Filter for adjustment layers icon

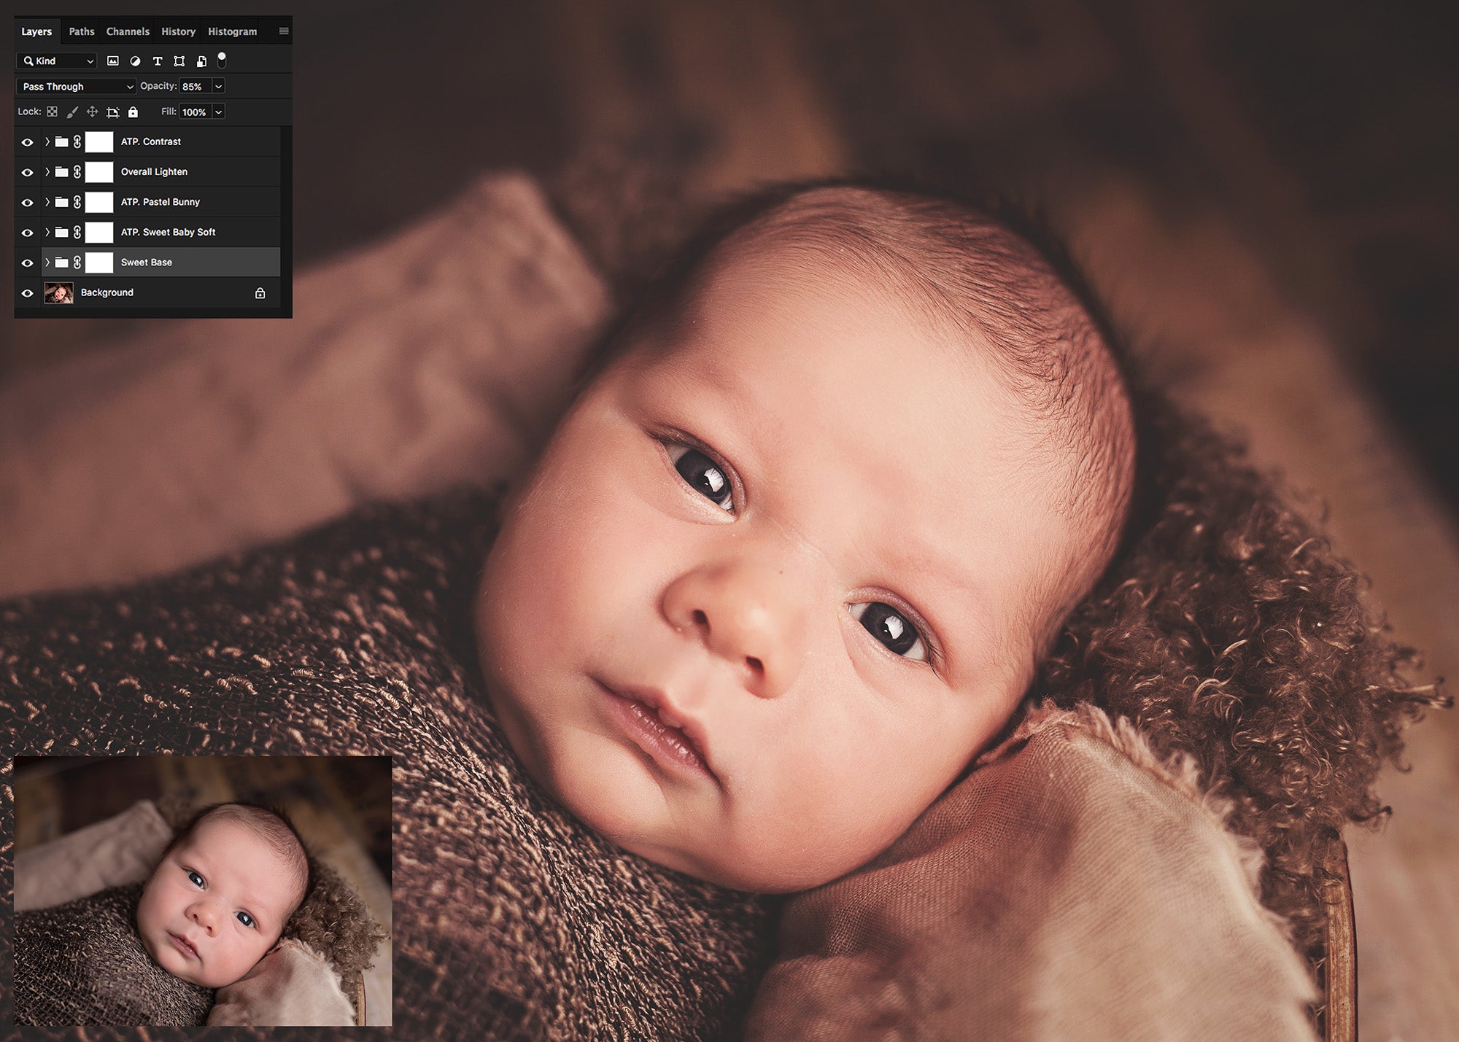coord(135,61)
